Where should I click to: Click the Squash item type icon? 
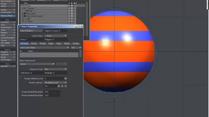tap(26, 8)
